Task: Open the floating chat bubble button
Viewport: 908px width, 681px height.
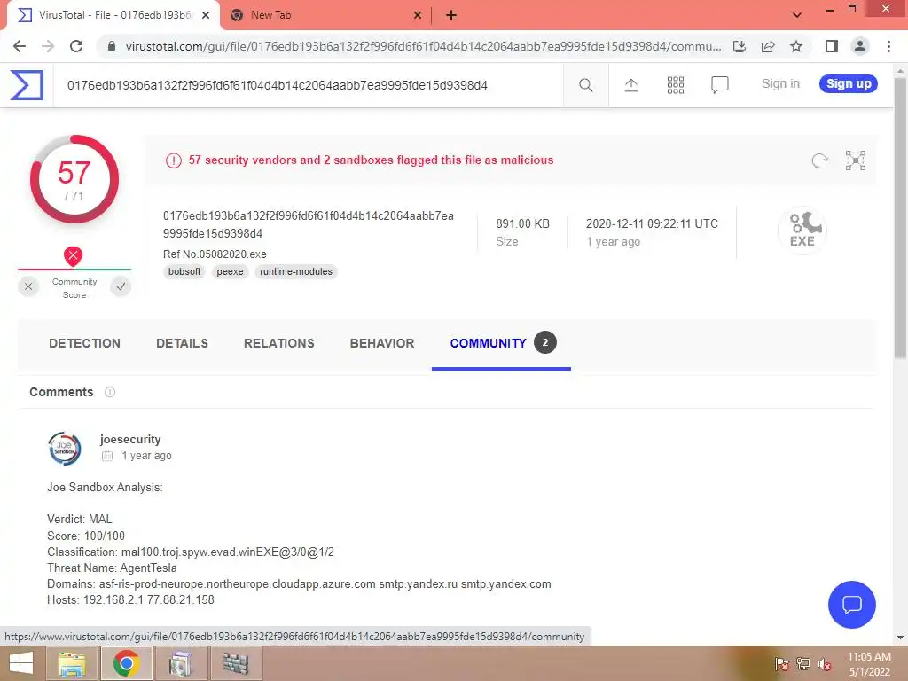Action: click(851, 605)
